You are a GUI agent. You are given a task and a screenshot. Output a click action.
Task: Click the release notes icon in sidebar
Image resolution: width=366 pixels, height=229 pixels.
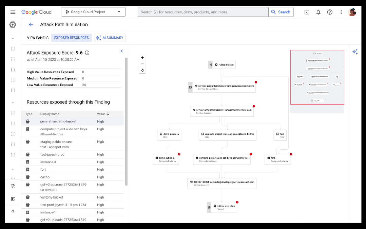[x=13, y=199]
